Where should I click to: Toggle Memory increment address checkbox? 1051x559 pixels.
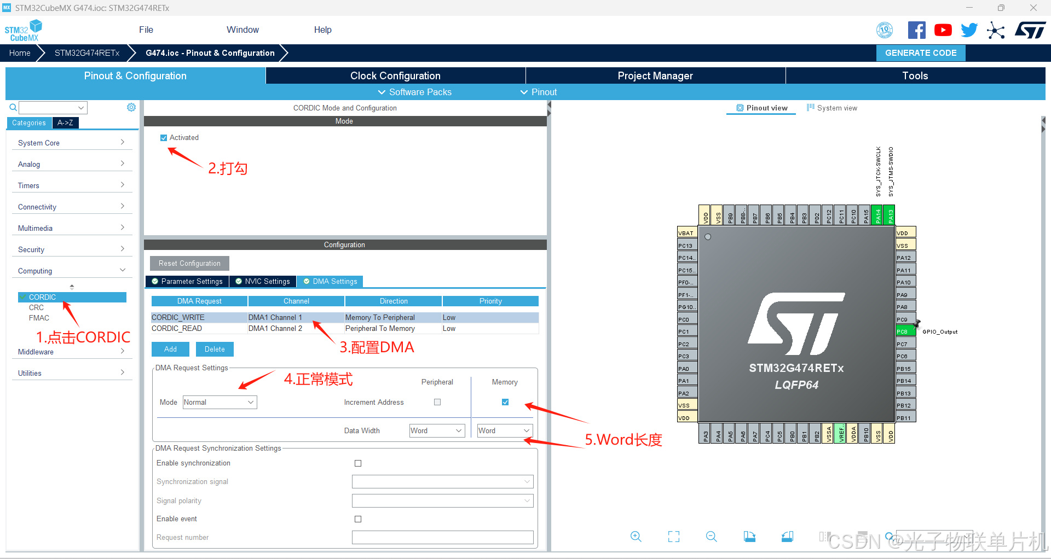coord(505,402)
